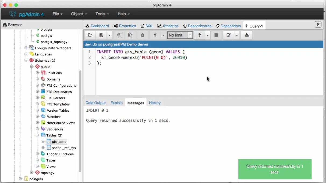Open the Object menu
The height and width of the screenshot is (183, 326).
tap(79, 14)
